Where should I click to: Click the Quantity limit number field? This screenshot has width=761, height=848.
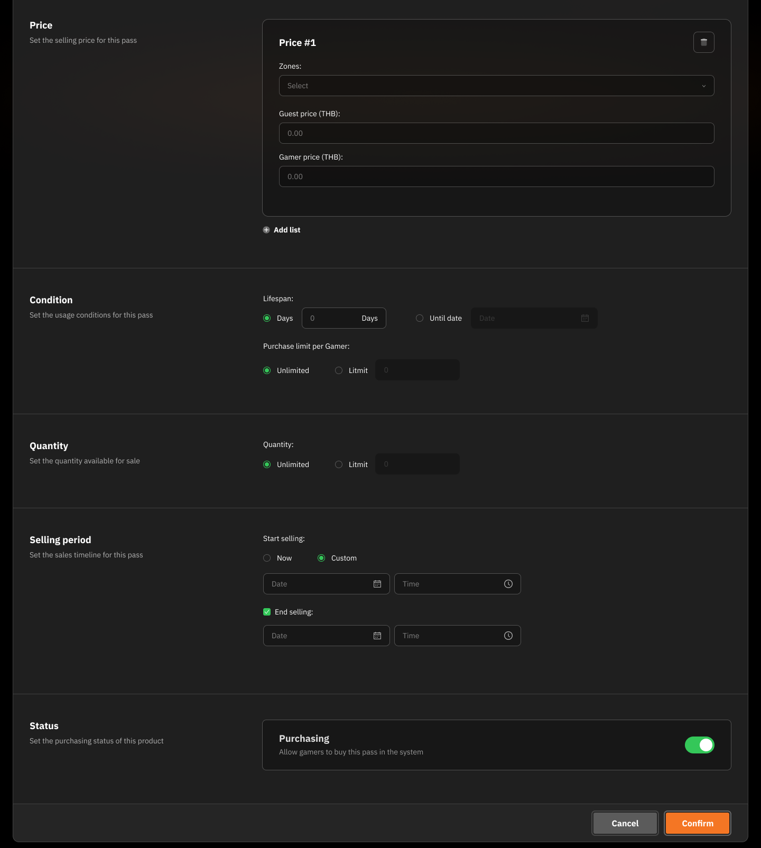(417, 464)
